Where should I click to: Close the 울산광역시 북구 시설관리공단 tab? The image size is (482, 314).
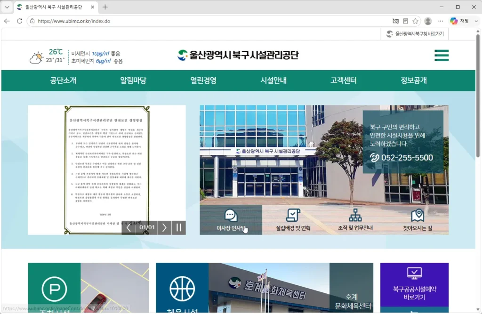click(x=93, y=7)
